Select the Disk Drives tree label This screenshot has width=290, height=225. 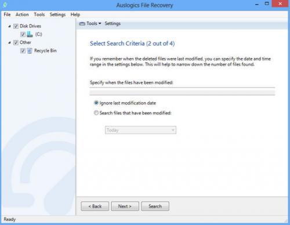pos(30,26)
